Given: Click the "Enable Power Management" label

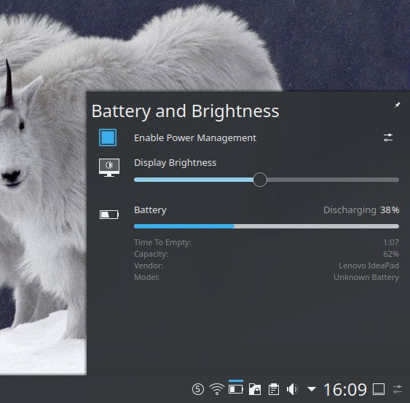Looking at the screenshot, I should pos(195,138).
